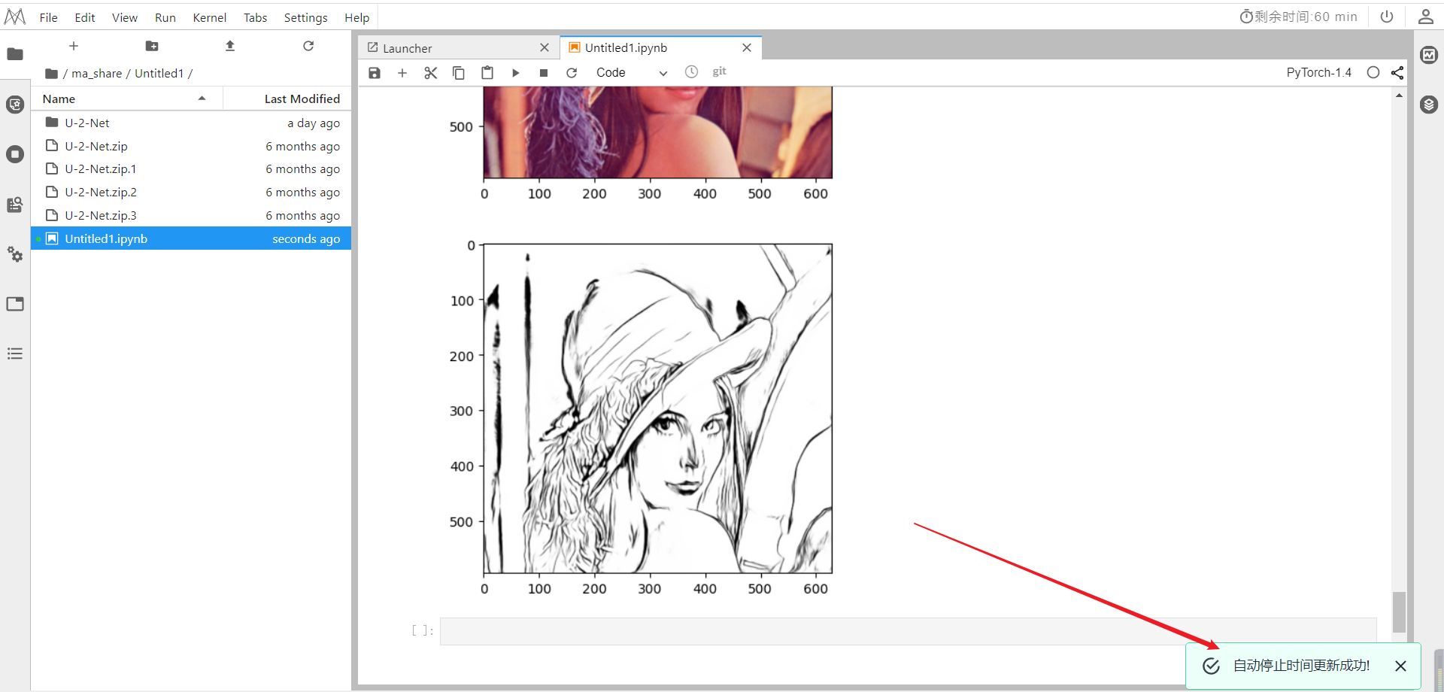The image size is (1444, 692).
Task: Click the sketch output image
Action: [x=658, y=408]
